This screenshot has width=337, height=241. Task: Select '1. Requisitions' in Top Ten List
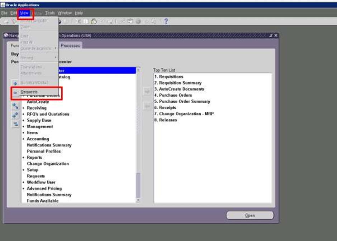[x=169, y=77]
